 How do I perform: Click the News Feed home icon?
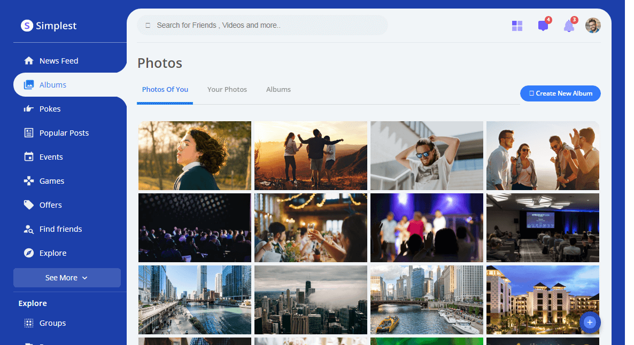click(x=29, y=61)
